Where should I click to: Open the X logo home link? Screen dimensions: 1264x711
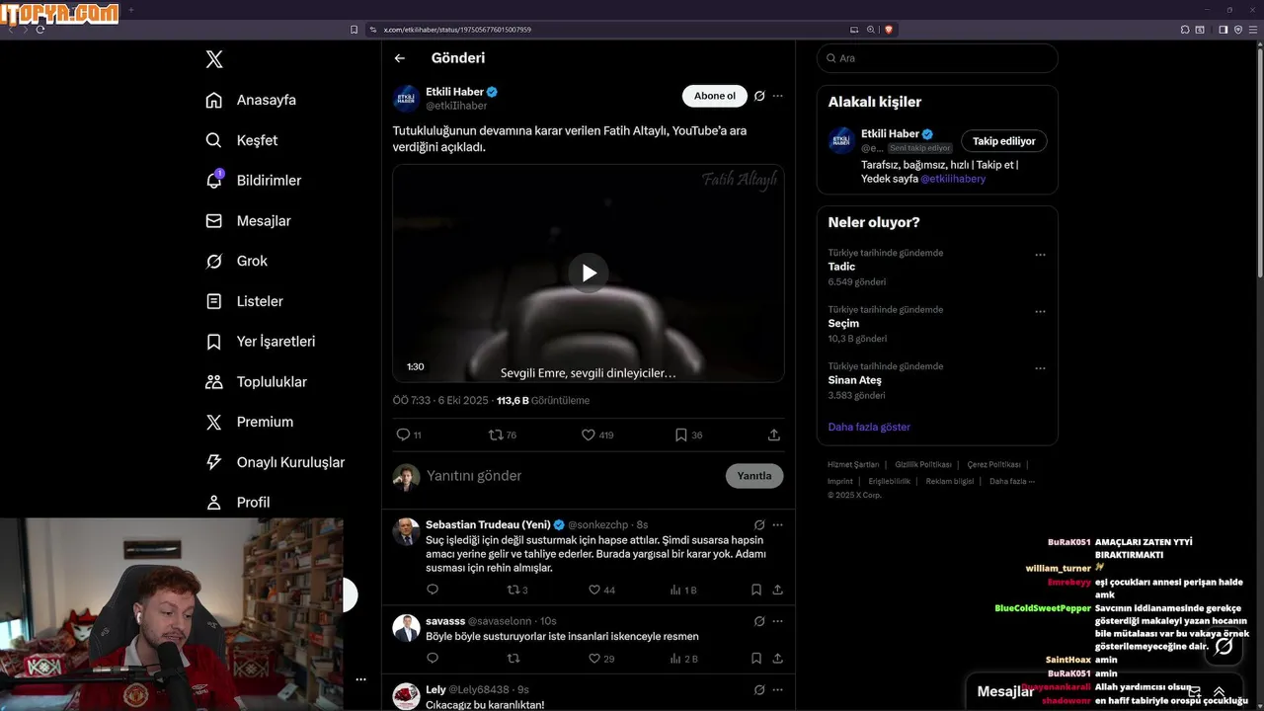214,59
